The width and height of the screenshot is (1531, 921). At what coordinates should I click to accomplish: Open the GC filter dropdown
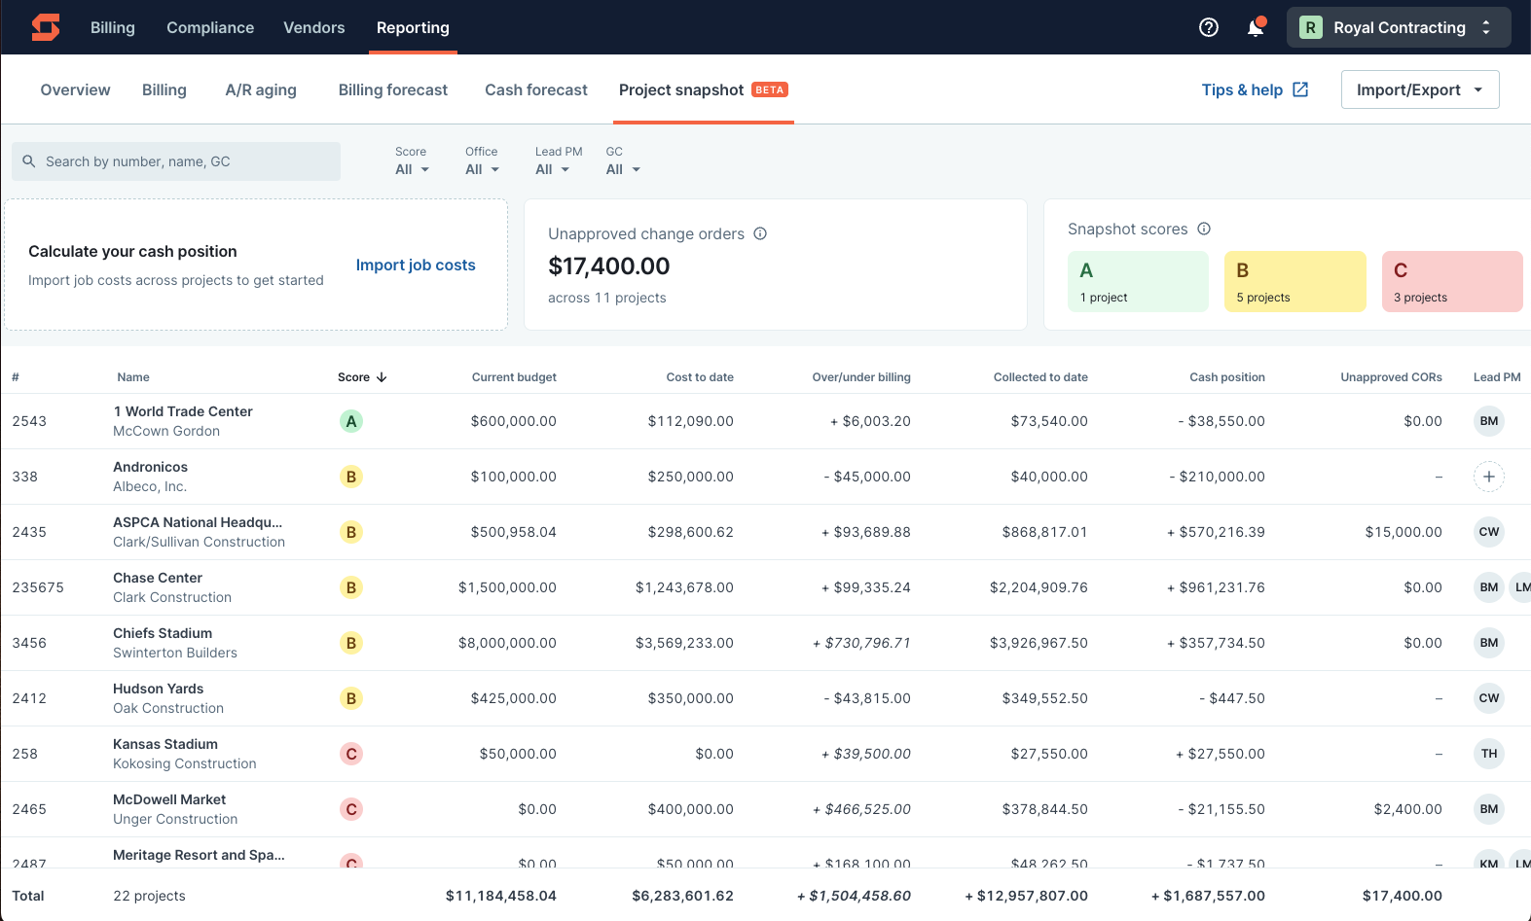pyautogui.click(x=623, y=169)
